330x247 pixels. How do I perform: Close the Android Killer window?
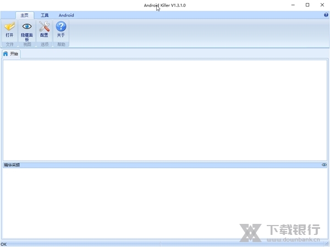pyautogui.click(x=322, y=5)
